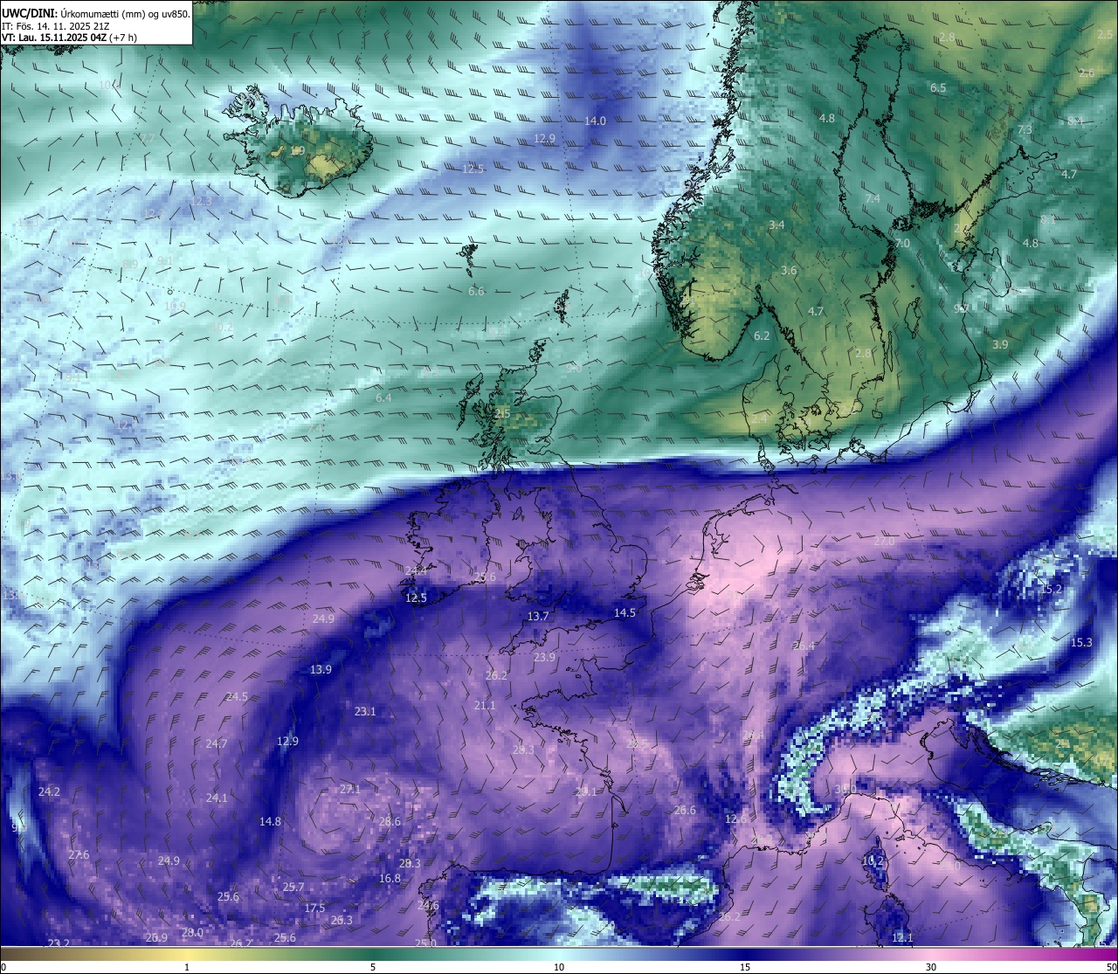The image size is (1118, 974).
Task: Click the 24.7 value label
Action: click(x=217, y=744)
